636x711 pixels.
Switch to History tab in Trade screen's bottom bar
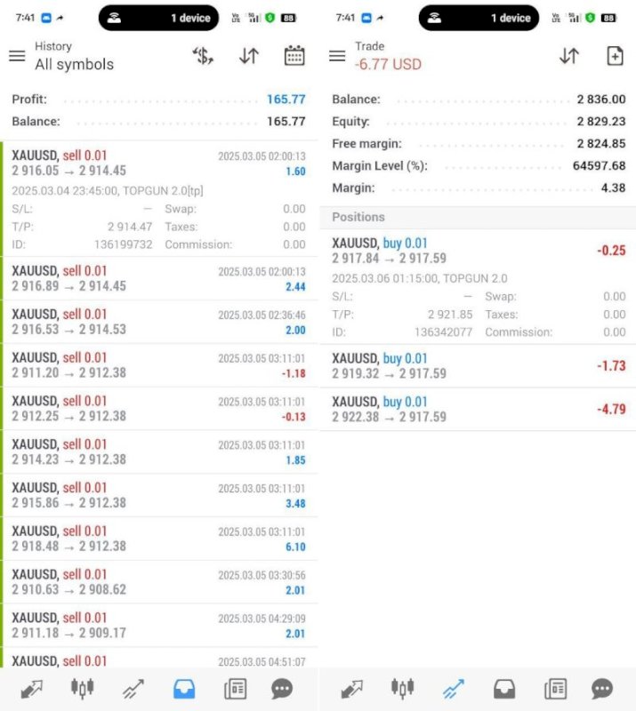[504, 689]
